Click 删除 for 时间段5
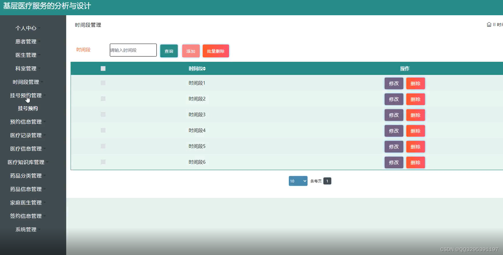503x255 pixels. (416, 147)
